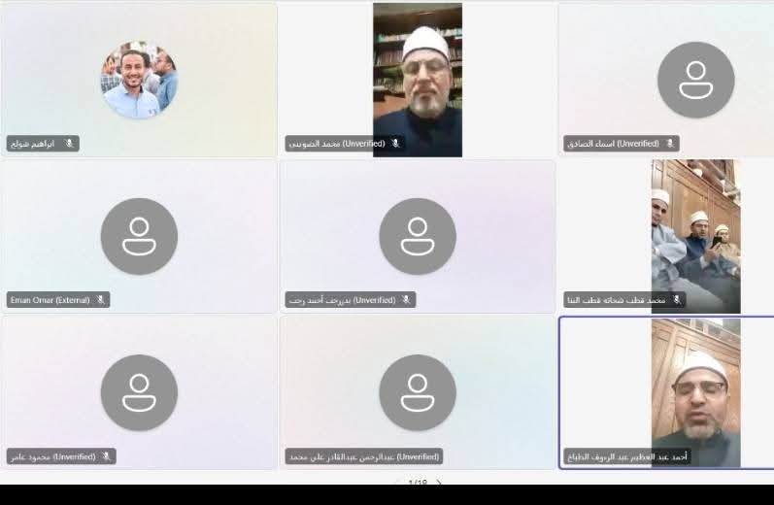Go to next participants page arrow
Image resolution: width=774 pixels, height=505 pixels.
coord(440,483)
